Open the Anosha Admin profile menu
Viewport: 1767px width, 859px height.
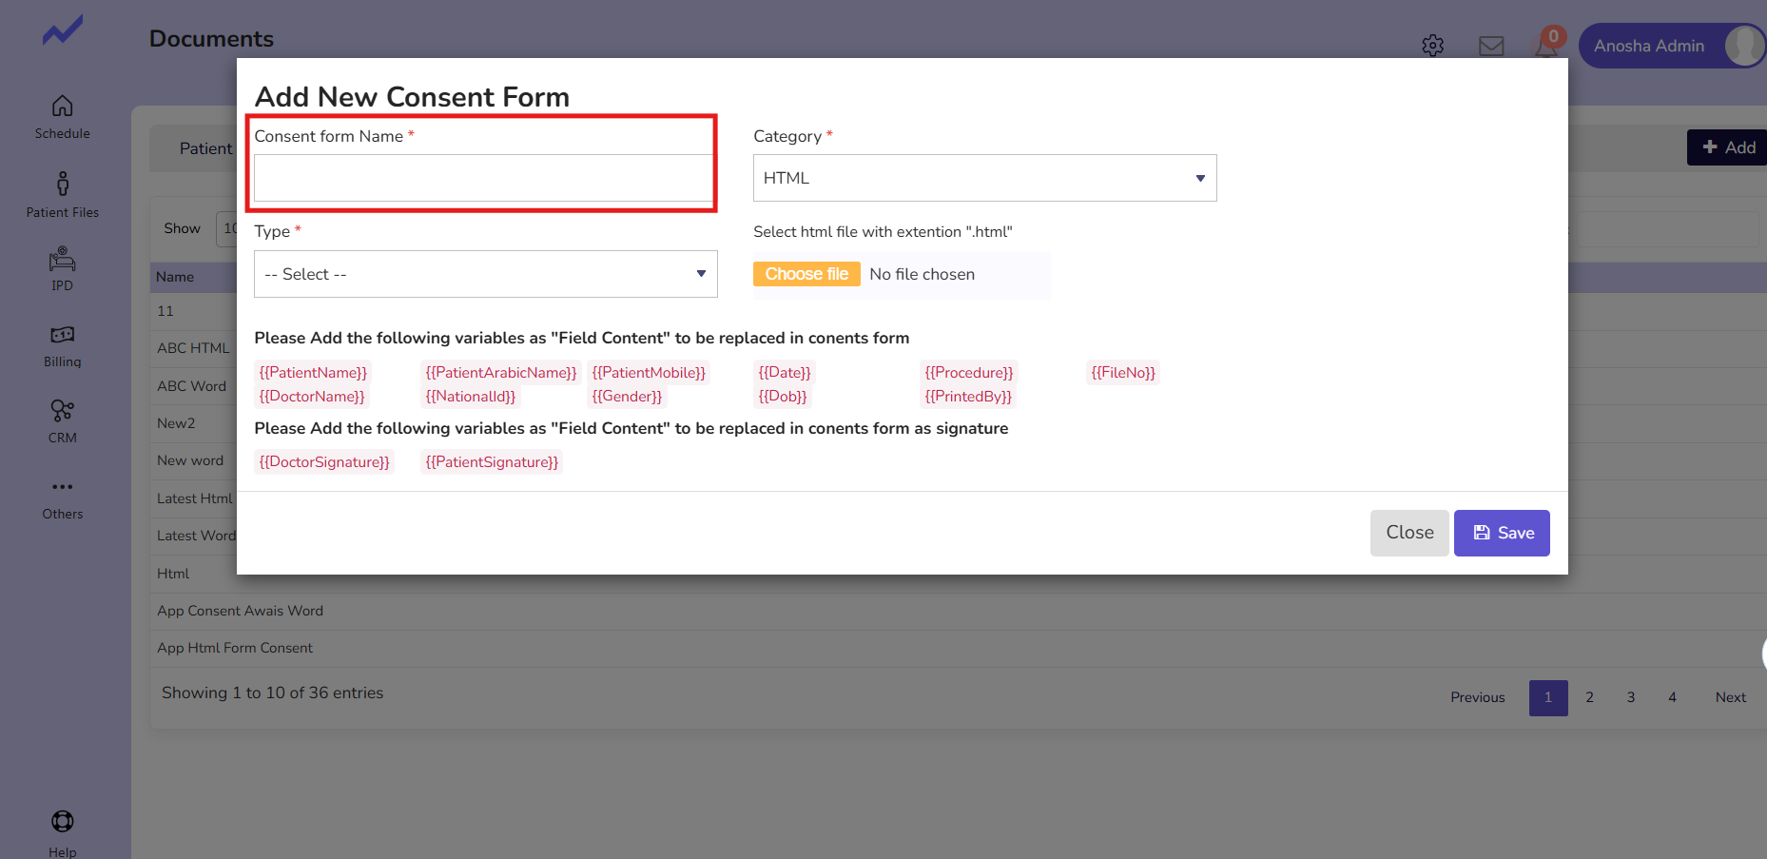click(1670, 46)
